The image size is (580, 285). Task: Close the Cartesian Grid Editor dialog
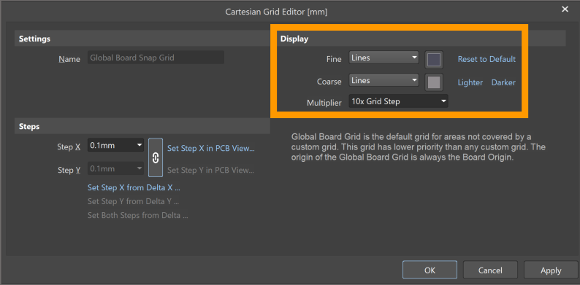[x=565, y=9]
